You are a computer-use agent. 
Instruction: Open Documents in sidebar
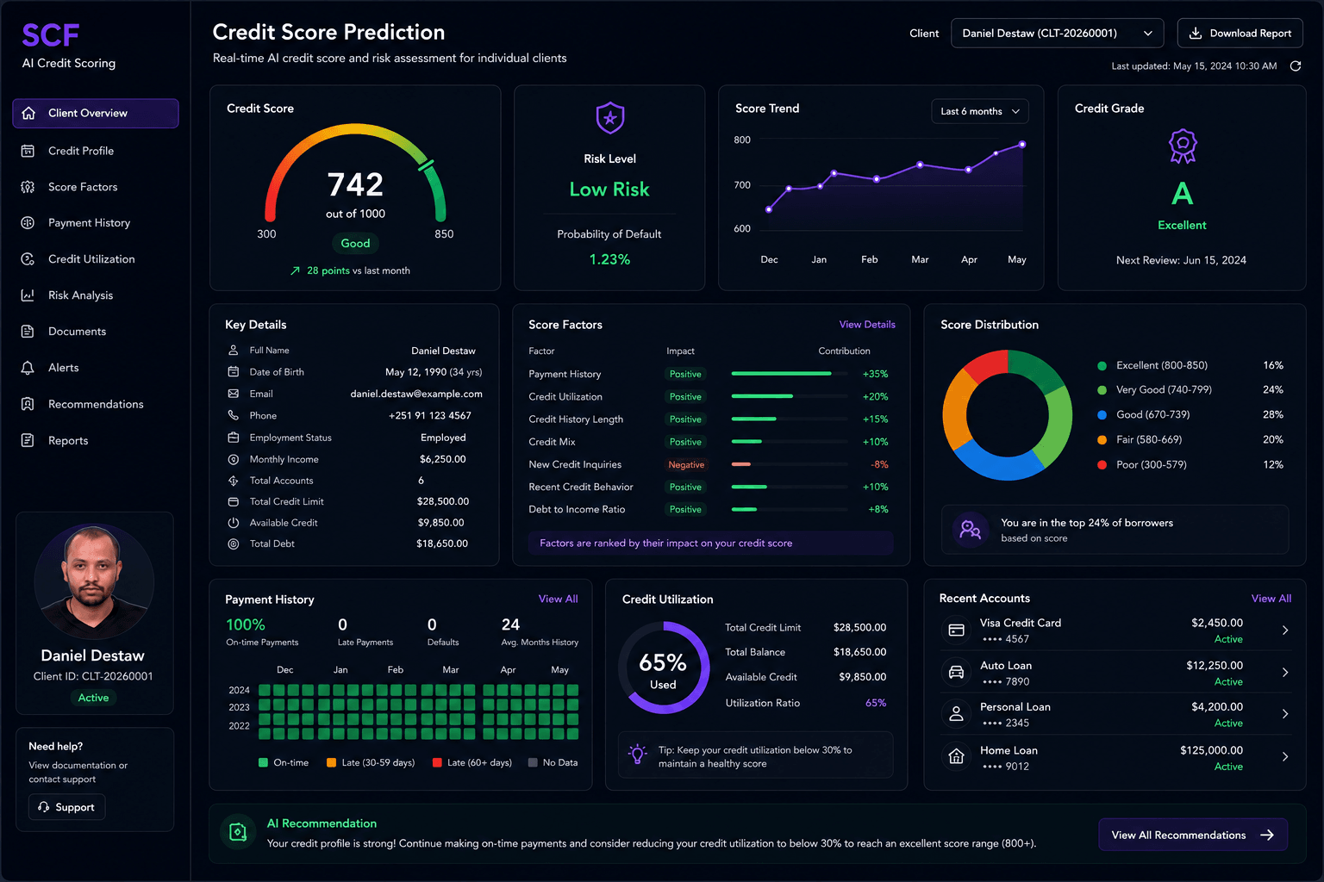click(x=96, y=332)
